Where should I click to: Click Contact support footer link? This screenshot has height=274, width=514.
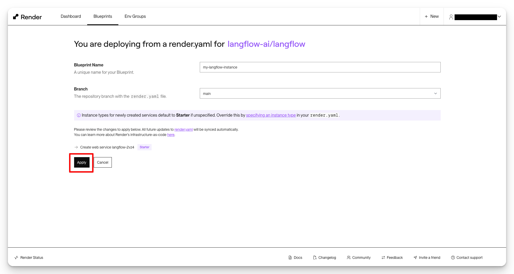pyautogui.click(x=467, y=258)
